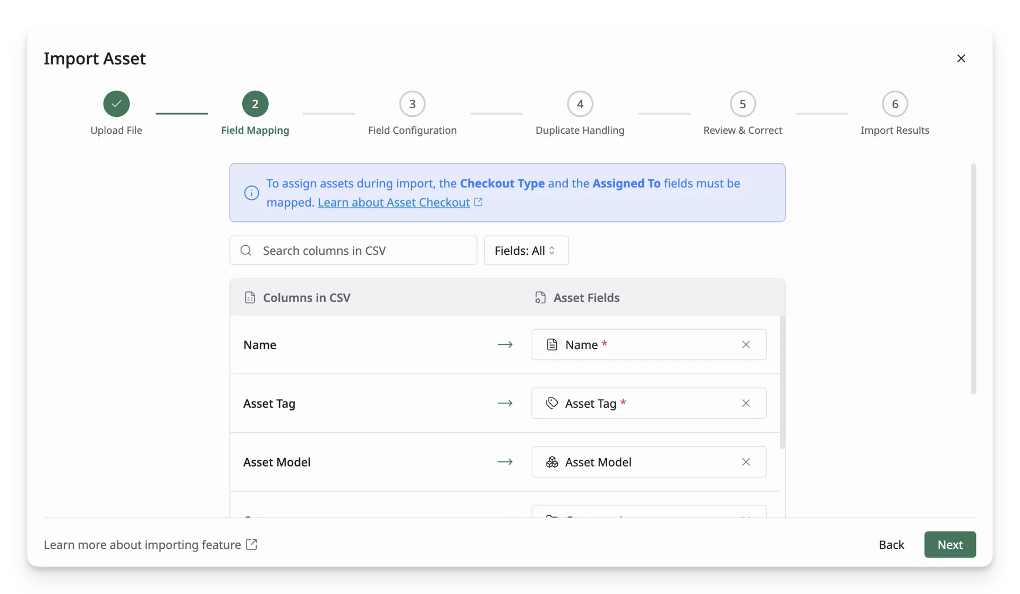
Task: Focus the Search columns in CSV field
Action: [353, 251]
